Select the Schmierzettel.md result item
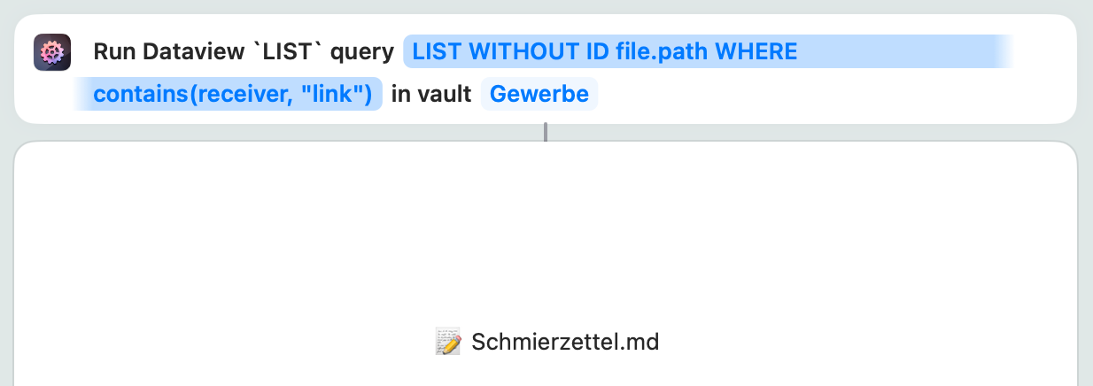 point(564,342)
